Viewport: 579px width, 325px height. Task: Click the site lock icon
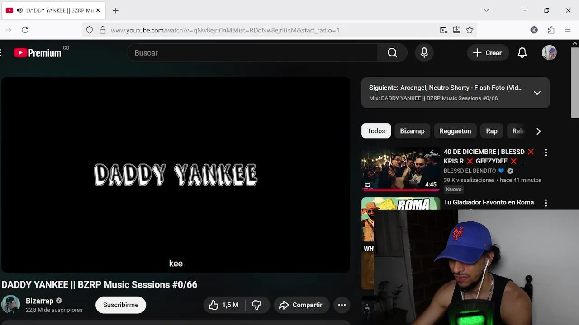point(103,30)
